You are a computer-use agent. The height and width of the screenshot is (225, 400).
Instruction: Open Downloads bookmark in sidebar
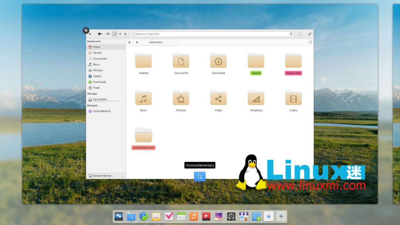[106, 82]
